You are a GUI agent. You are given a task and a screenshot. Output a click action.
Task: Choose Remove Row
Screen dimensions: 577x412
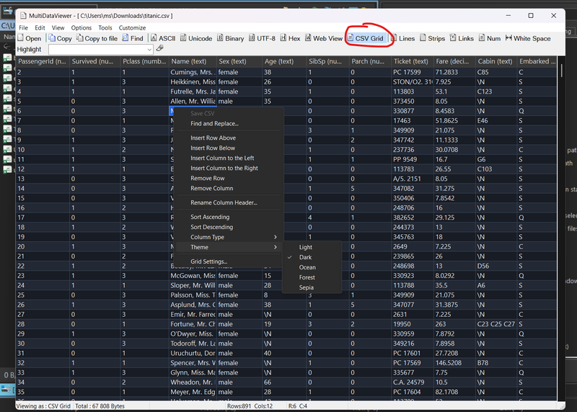pyautogui.click(x=228, y=178)
